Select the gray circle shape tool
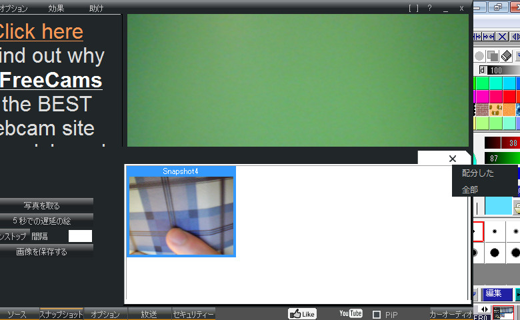Viewport: 520px width, 320px height. coord(479,56)
